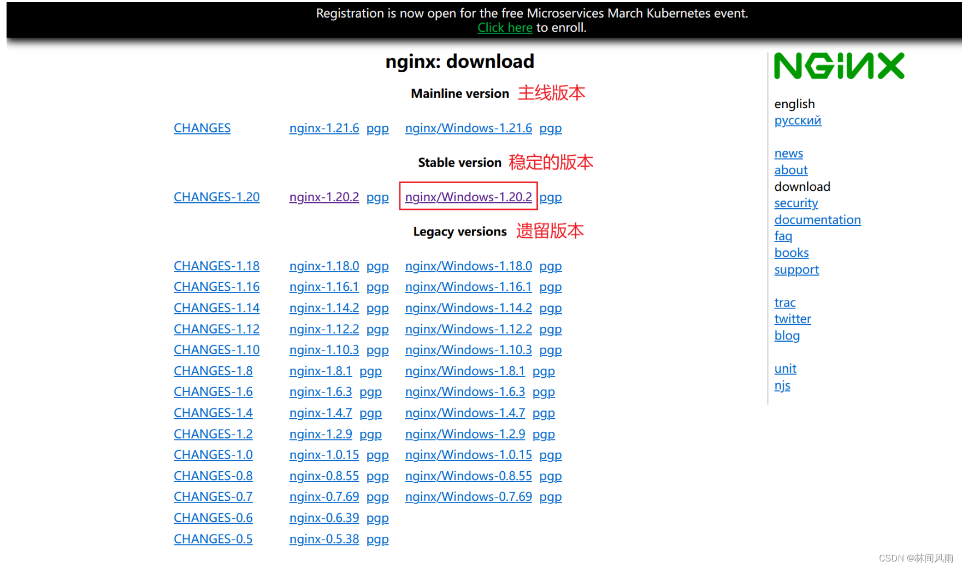The height and width of the screenshot is (568, 962).
Task: Download nginx/Windows-1.12.2
Action: [468, 329]
